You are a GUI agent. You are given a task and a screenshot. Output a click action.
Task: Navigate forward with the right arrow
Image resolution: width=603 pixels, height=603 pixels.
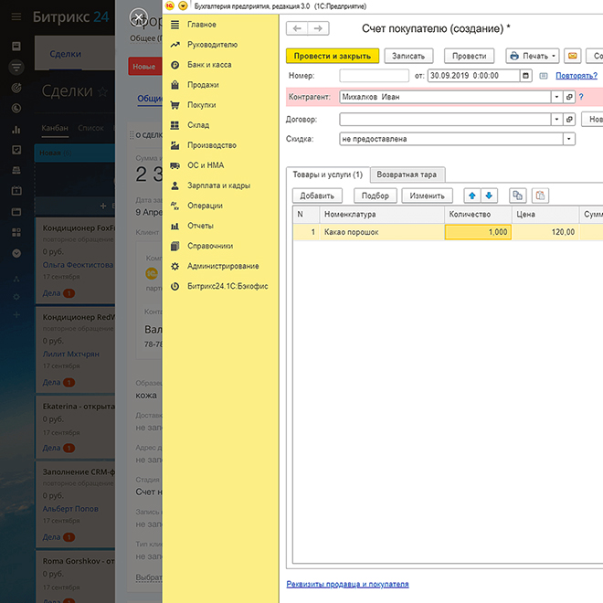(x=318, y=28)
